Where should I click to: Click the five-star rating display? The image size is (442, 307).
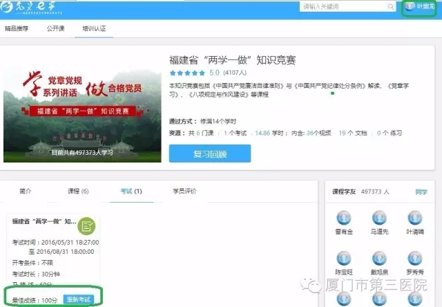(x=186, y=72)
